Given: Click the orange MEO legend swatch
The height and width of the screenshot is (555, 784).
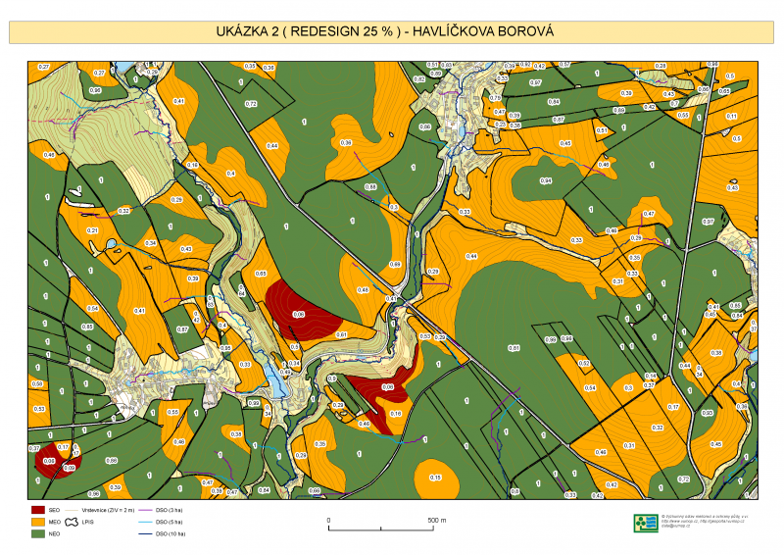Looking at the screenshot, I should coord(38,523).
